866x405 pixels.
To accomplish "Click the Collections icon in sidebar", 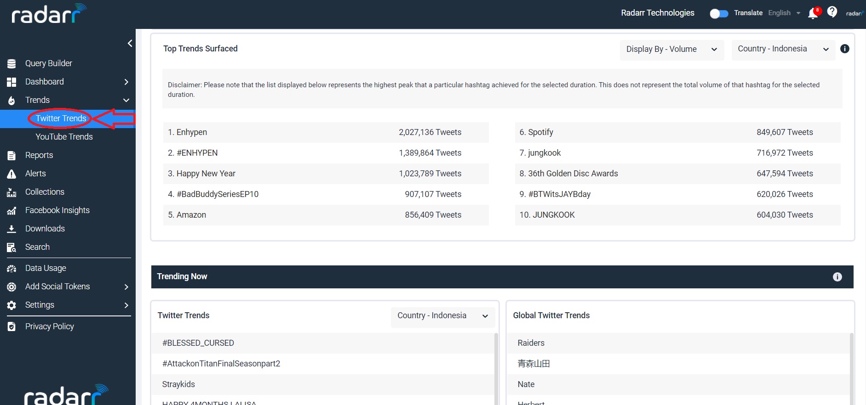I will coord(11,192).
